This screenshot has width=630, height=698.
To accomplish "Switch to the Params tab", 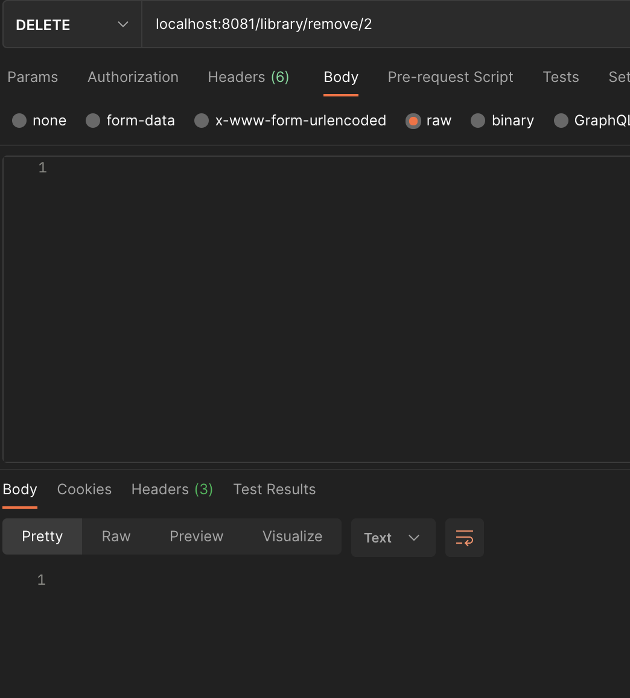I will tap(33, 77).
